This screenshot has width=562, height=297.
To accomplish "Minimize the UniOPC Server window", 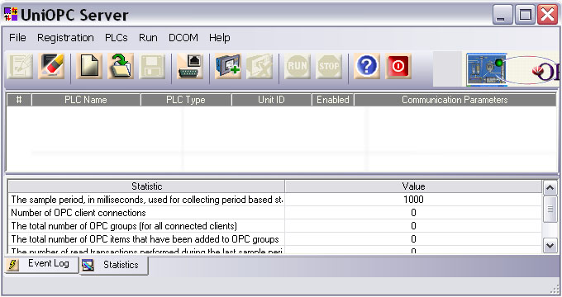I will 502,15.
